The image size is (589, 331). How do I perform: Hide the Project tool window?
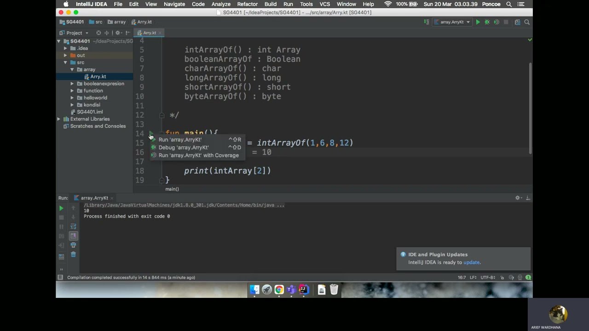(127, 33)
